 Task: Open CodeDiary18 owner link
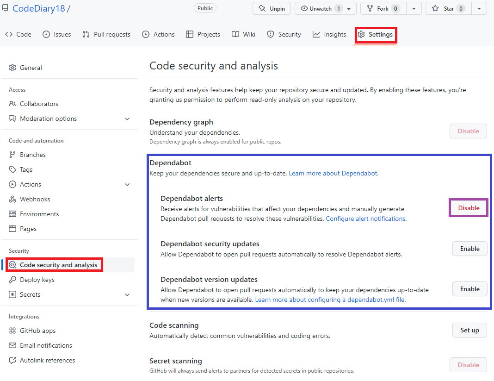pos(39,8)
